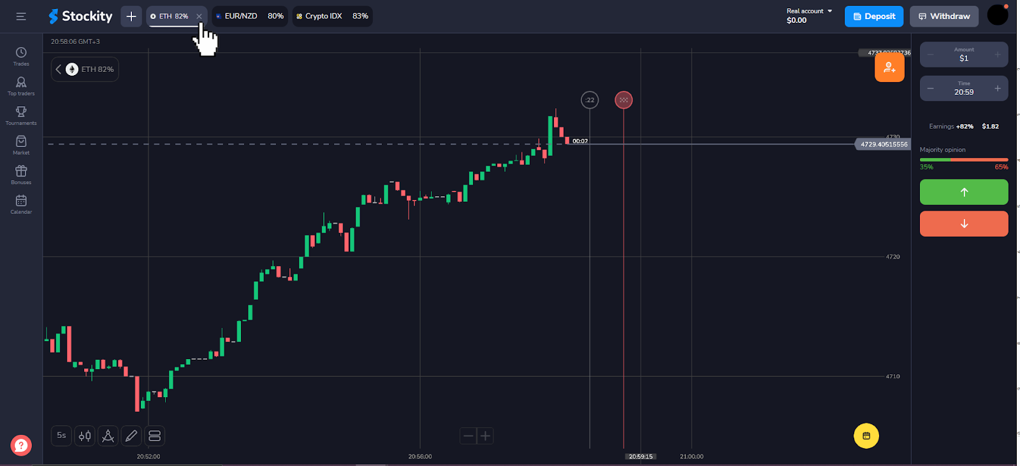The height and width of the screenshot is (466, 1020).
Task: Open the Tournaments section
Action: 21,115
